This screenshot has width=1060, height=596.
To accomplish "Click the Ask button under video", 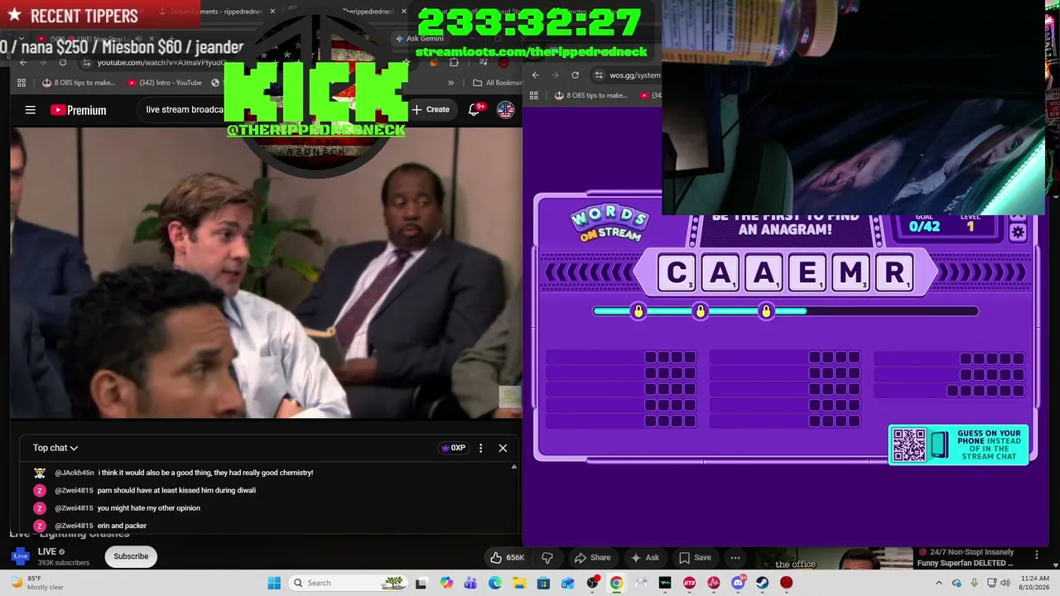I will pyautogui.click(x=644, y=557).
